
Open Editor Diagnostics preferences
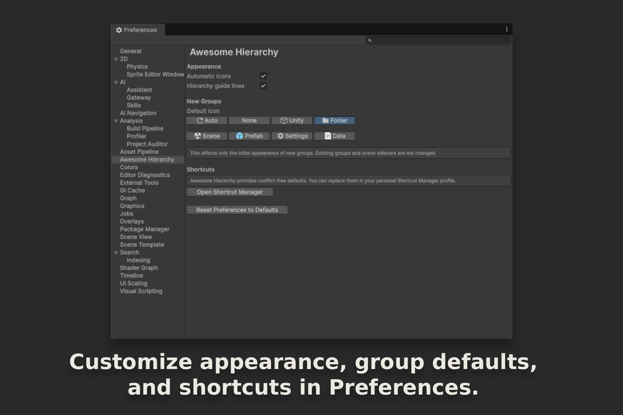(145, 175)
